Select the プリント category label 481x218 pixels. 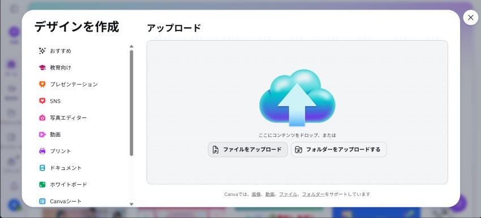click(x=61, y=151)
